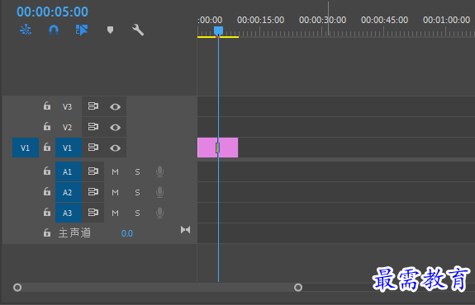475x305 pixels.
Task: Mute track A3
Action: pyautogui.click(x=115, y=213)
